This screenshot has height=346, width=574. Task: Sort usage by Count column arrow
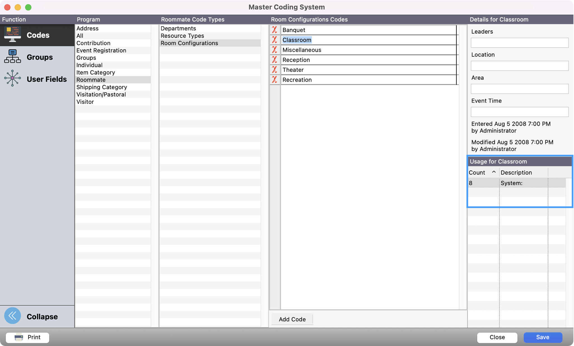[x=494, y=172]
